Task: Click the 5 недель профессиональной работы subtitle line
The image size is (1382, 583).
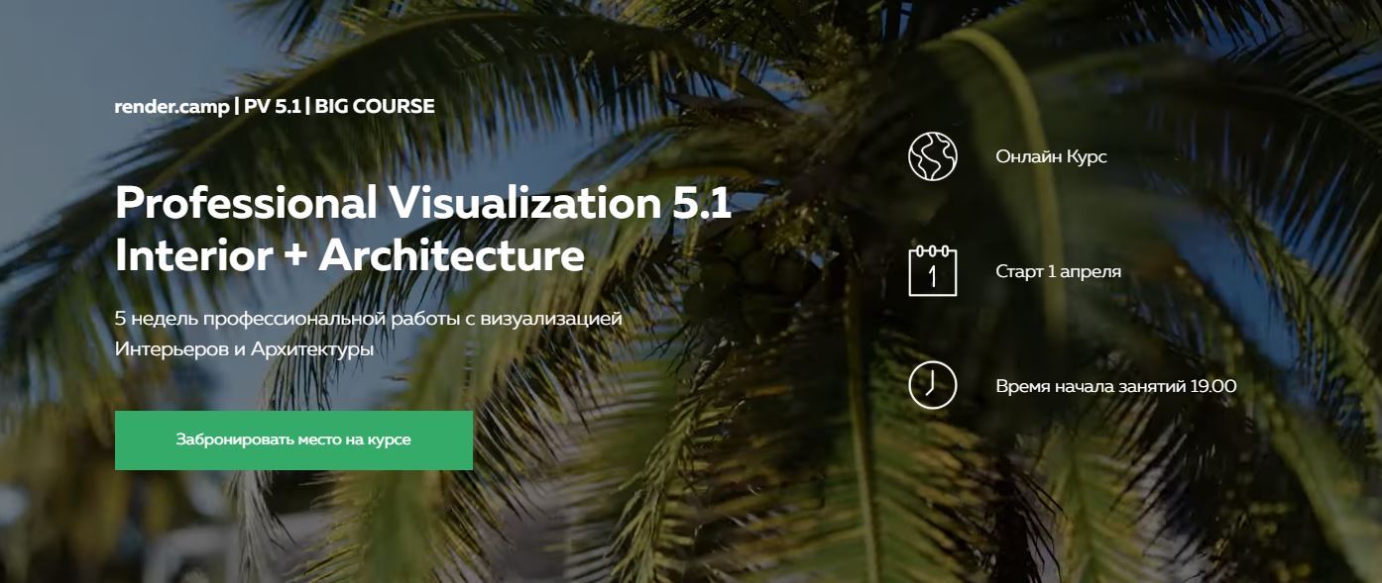Action: pyautogui.click(x=368, y=319)
